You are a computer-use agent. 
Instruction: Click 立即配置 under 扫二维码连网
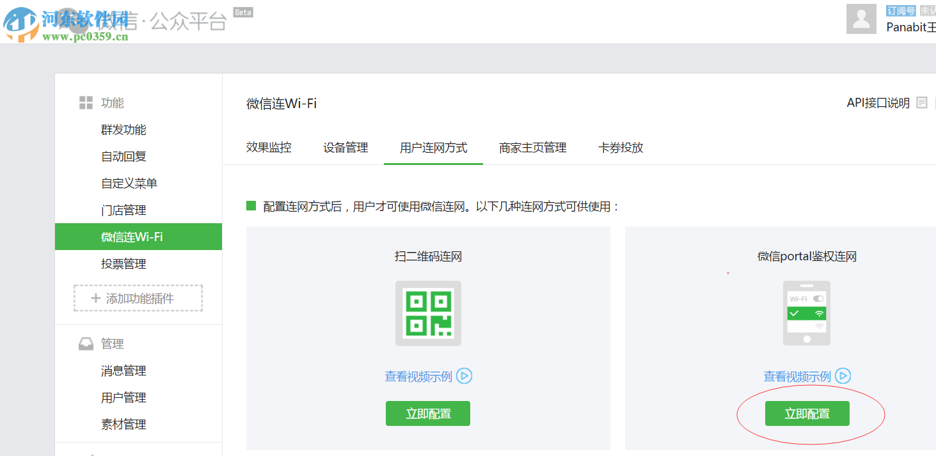coord(427,413)
